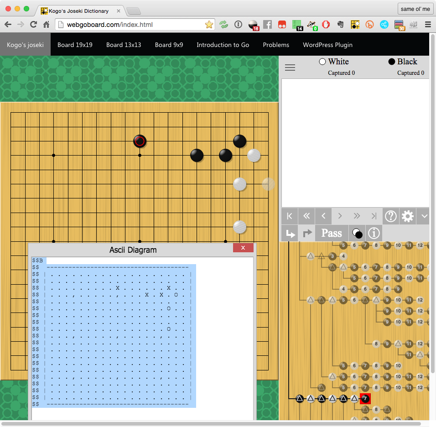The width and height of the screenshot is (436, 427).
Task: Click the Facebook extension icon
Action: point(268,25)
